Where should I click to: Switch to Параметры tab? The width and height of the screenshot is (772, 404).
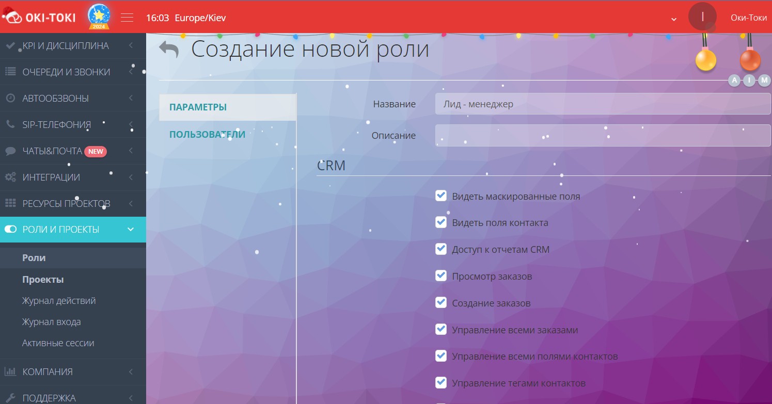[228, 107]
